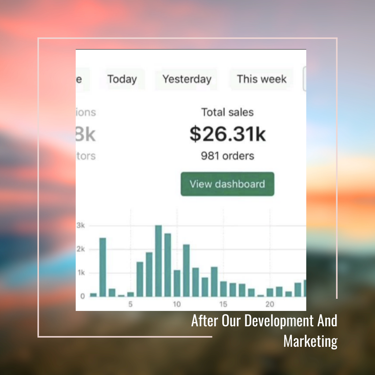Open the This week tab

261,79
